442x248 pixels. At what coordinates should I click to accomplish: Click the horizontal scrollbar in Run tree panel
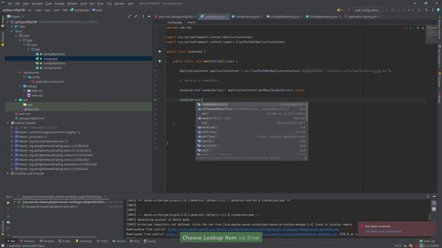click(54, 237)
